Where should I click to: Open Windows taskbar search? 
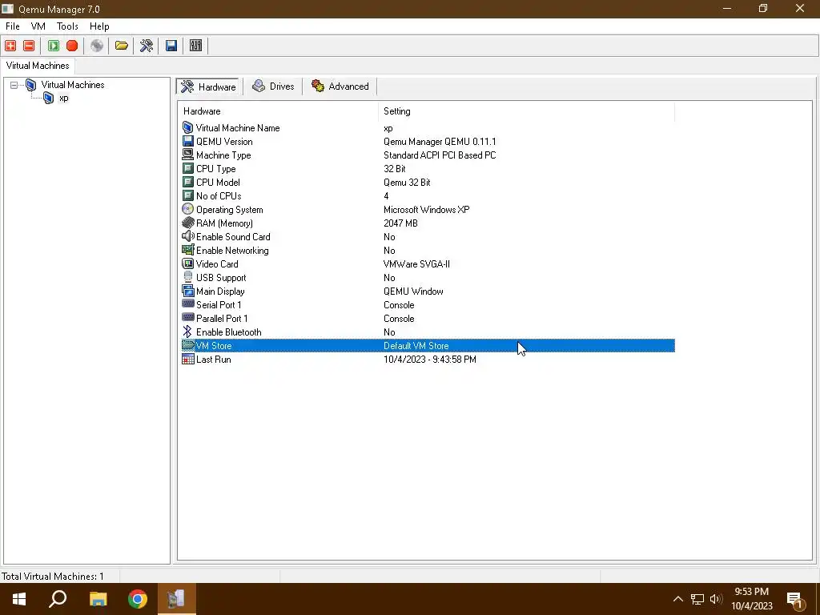point(58,599)
